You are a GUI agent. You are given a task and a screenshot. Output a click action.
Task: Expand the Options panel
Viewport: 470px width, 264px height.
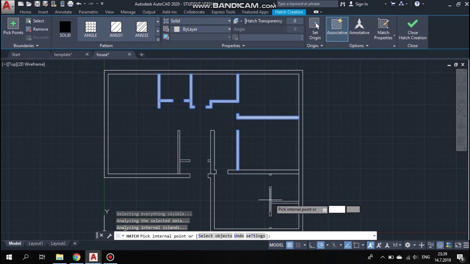coord(359,46)
